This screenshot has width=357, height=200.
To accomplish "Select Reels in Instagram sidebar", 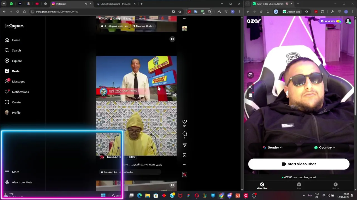I will (x=12, y=71).
